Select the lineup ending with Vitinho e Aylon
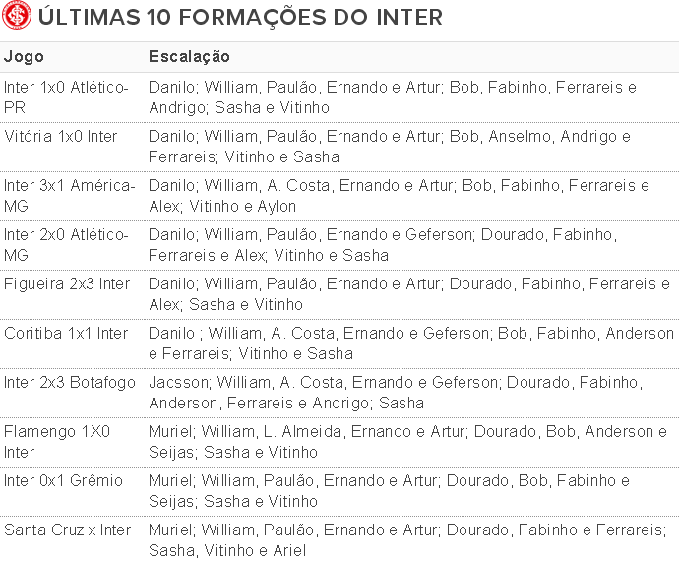The height and width of the screenshot is (561, 679). coord(399,196)
